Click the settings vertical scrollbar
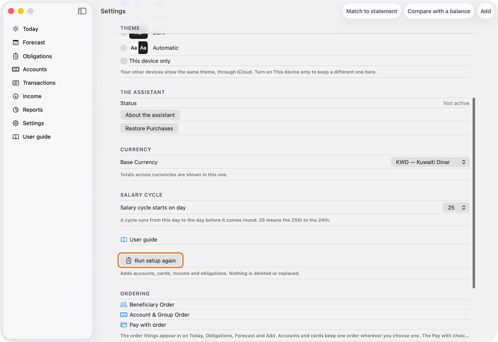 pos(474,193)
